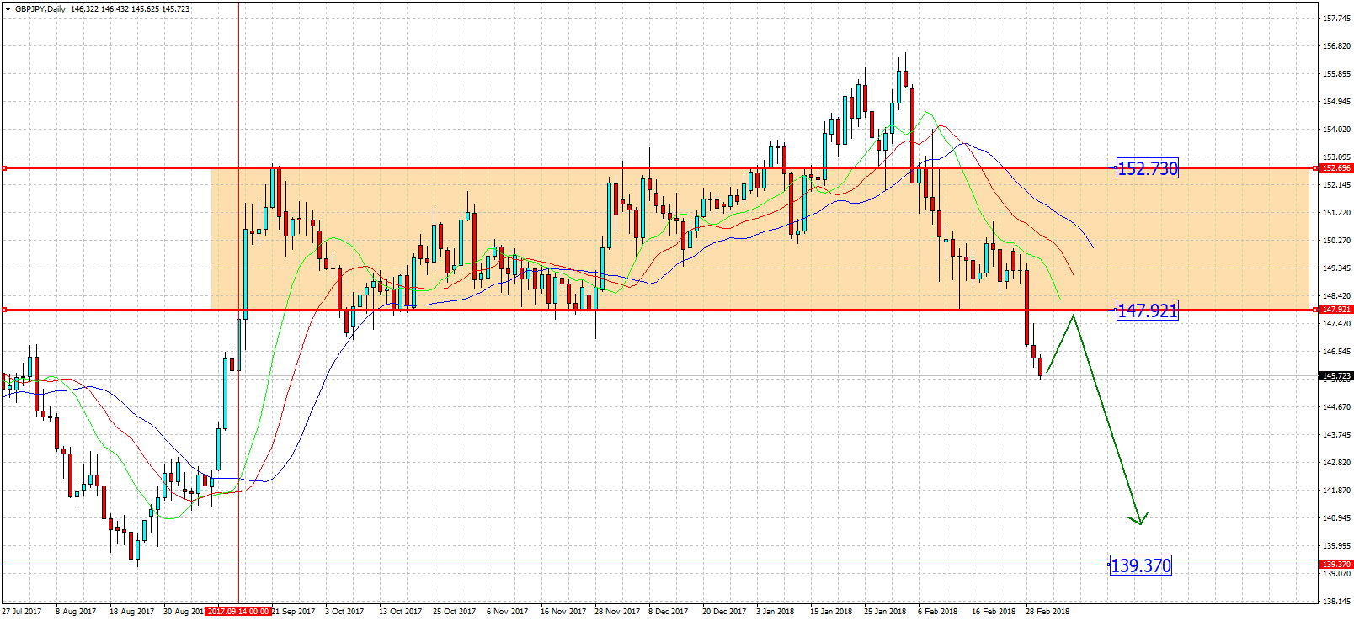Click the 157.745 price scale label
This screenshot has width=1354, height=621.
click(1336, 19)
